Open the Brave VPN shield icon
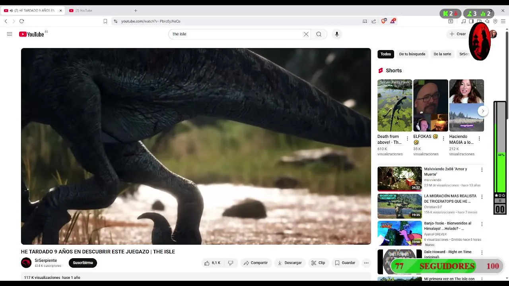The width and height of the screenshot is (509, 286). click(x=495, y=21)
